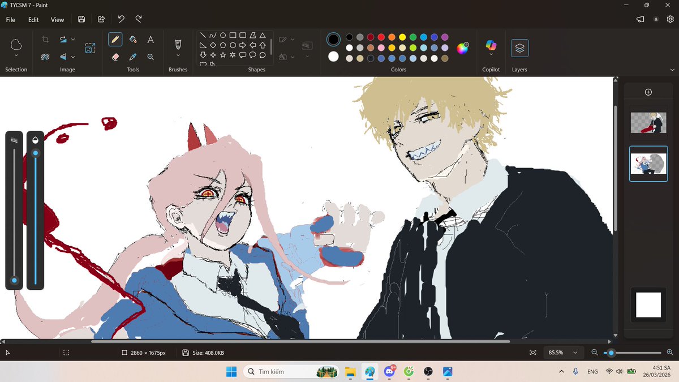Click the Undo arrow

(121, 19)
